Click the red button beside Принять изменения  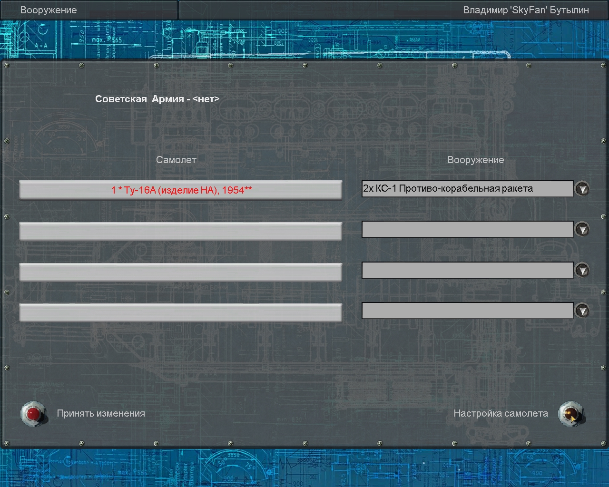(x=33, y=414)
